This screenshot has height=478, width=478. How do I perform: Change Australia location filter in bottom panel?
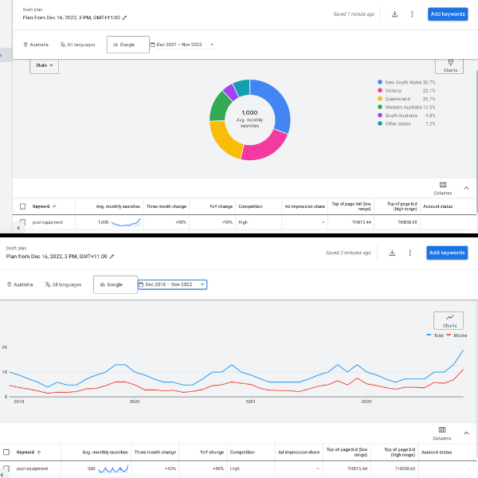[20, 284]
